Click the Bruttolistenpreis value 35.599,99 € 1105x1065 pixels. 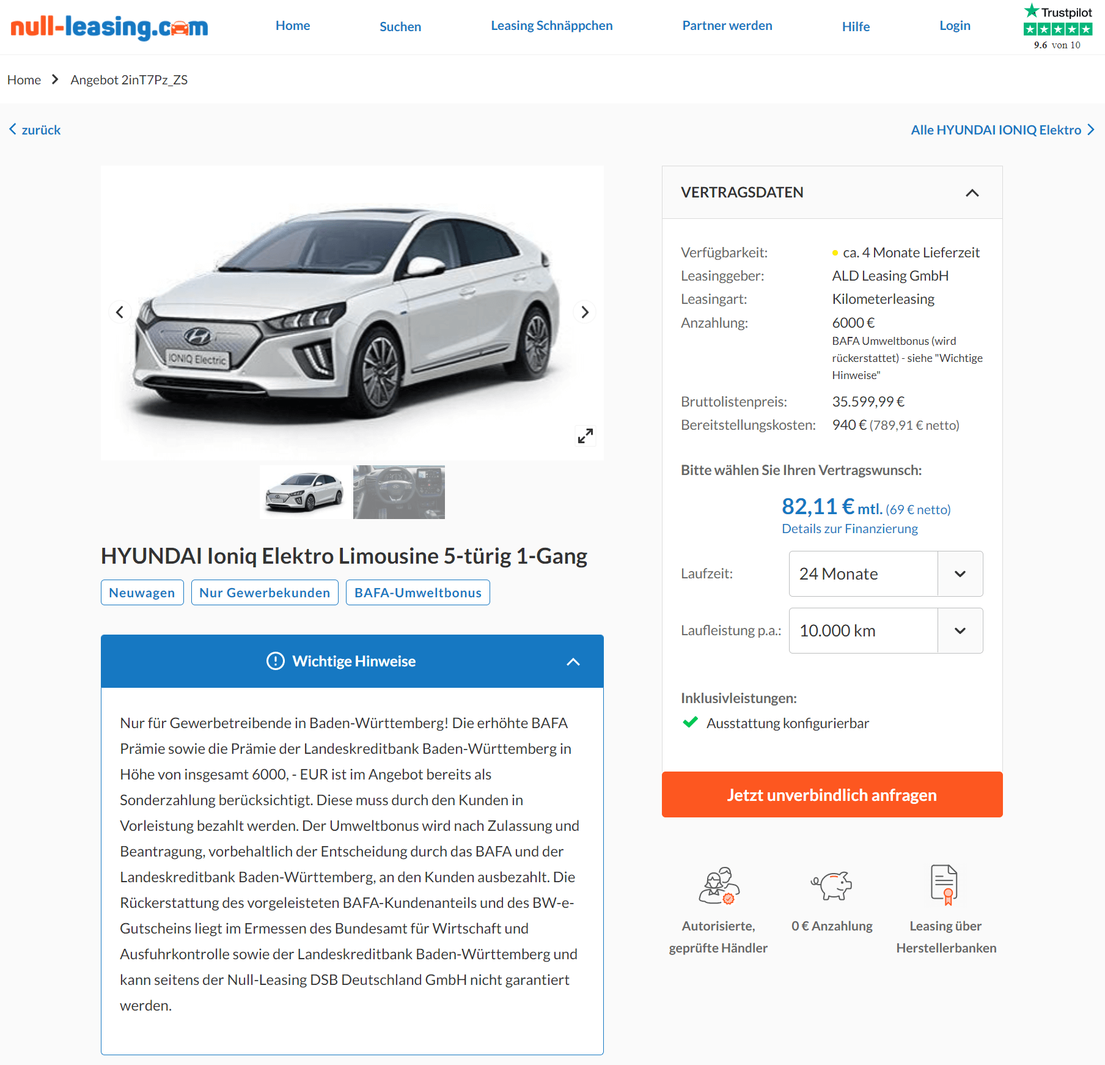[x=868, y=402]
